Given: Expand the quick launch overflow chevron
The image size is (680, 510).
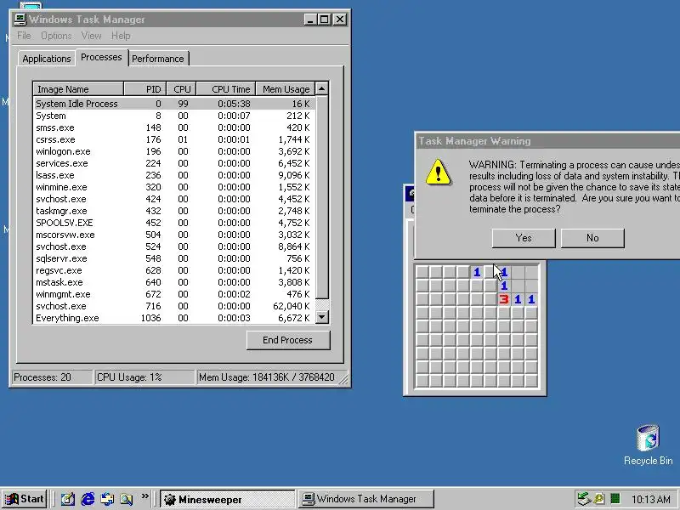Looking at the screenshot, I should pos(144,496).
